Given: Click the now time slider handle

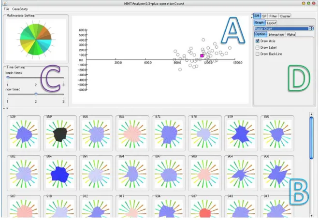Looking at the screenshot, I should pyautogui.click(x=36, y=94).
